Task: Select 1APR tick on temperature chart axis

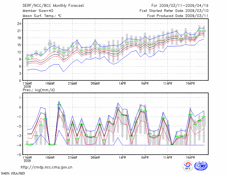Action: point(123,84)
